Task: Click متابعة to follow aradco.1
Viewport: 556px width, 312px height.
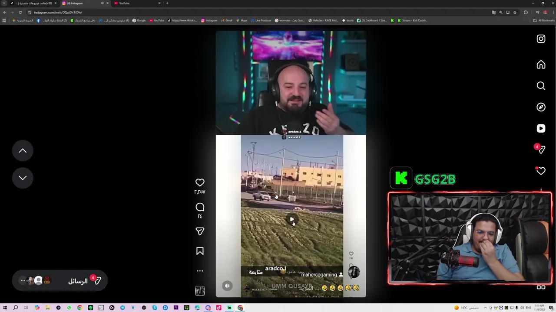Action: [x=256, y=272]
